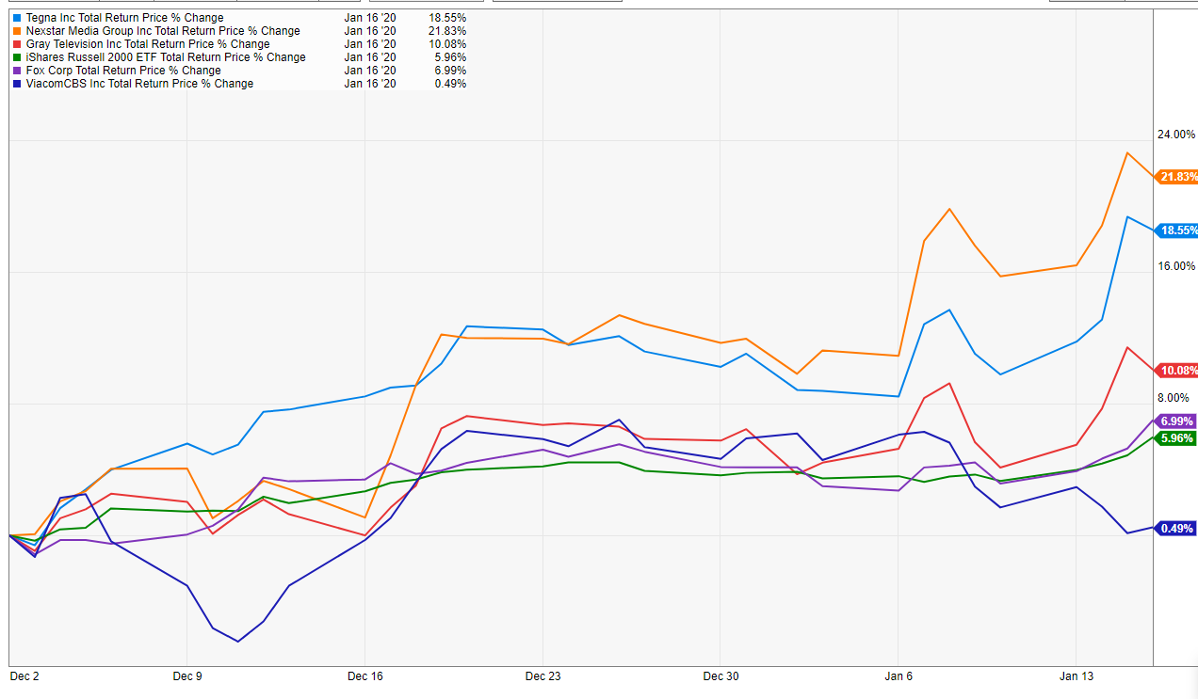Screen dimensions: 1198x699
Task: Click the Dec 9 x-axis date label
Action: (x=187, y=676)
